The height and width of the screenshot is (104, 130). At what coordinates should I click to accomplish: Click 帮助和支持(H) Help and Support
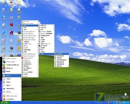[x=12, y=89]
